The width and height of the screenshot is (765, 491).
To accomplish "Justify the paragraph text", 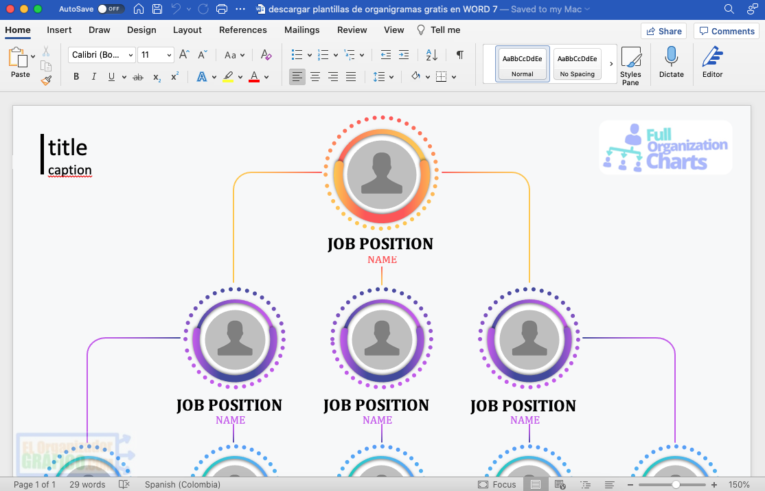I will 351,77.
